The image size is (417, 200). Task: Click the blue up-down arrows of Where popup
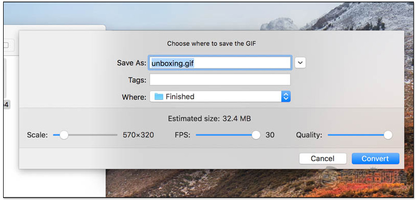point(286,96)
